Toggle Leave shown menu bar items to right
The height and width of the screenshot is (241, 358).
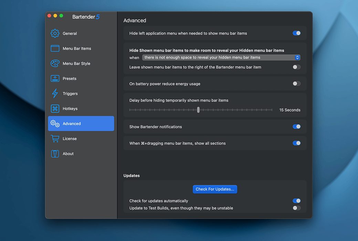pyautogui.click(x=296, y=67)
